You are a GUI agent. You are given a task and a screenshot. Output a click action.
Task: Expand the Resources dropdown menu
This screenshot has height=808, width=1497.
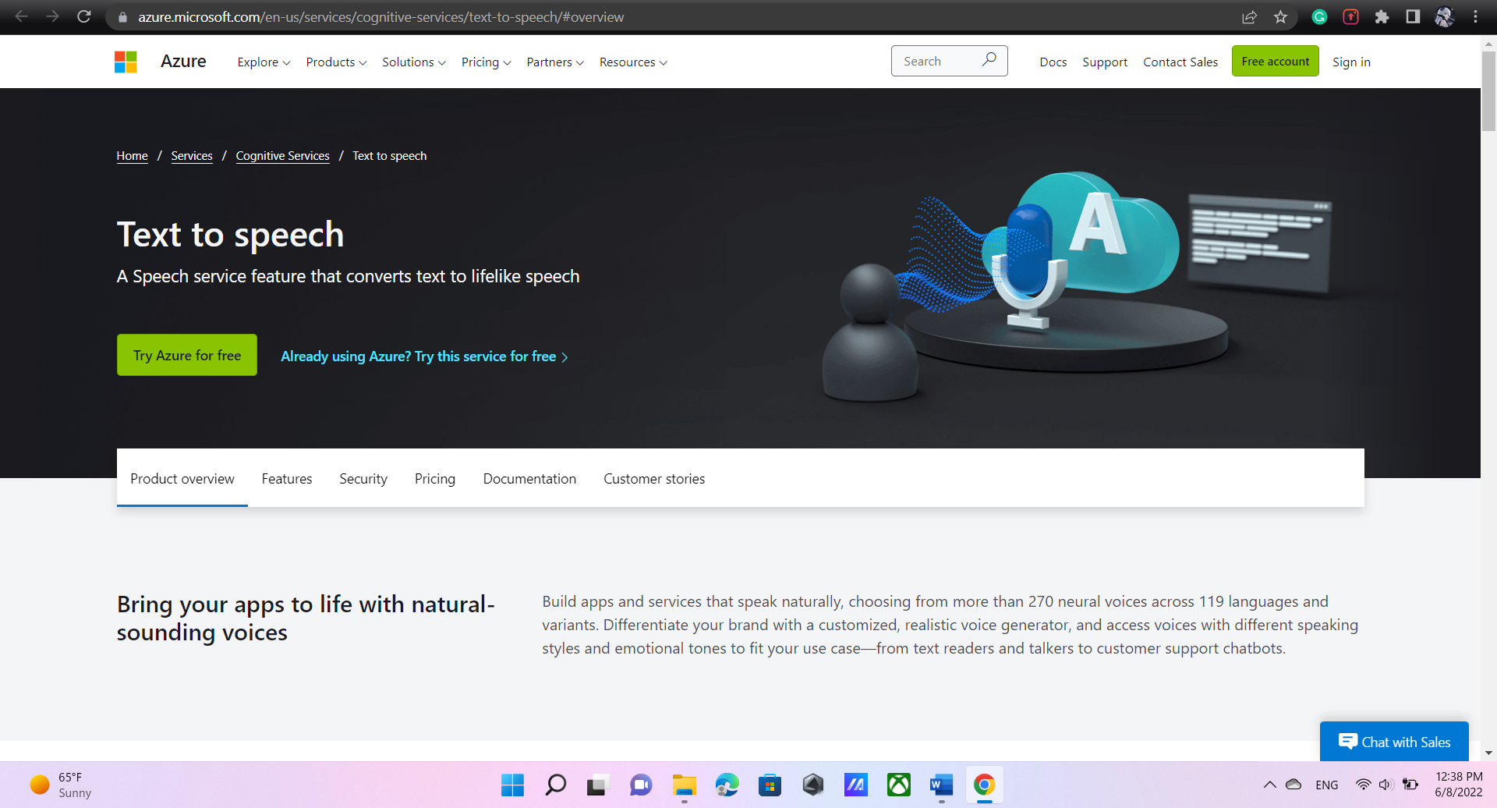633,62
